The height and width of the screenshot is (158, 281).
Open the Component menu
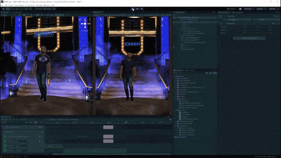click(x=30, y=5)
